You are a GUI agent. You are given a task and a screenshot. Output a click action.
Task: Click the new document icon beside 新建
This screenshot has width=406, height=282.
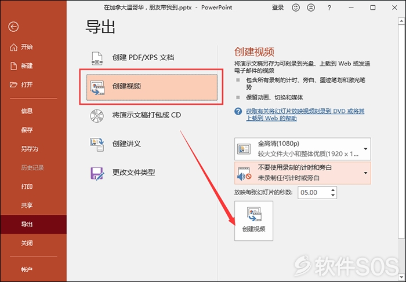click(x=13, y=66)
